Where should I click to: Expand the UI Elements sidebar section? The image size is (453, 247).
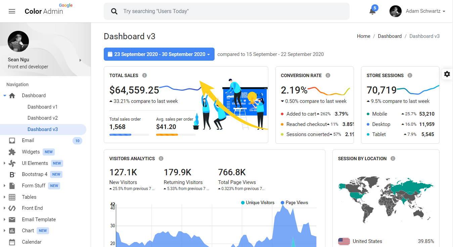click(x=35, y=163)
